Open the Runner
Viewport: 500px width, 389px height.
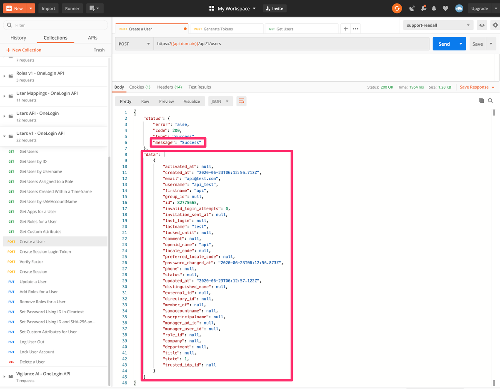72,8
